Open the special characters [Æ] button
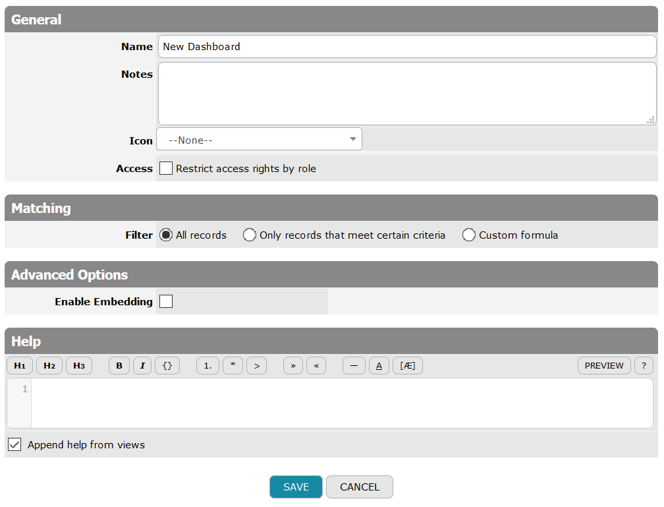The height and width of the screenshot is (507, 664). tap(408, 366)
